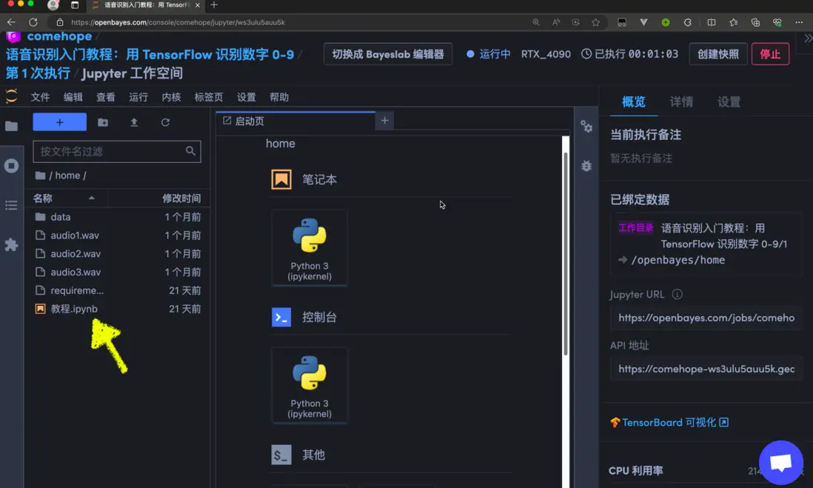The image size is (813, 488).
Task: Open the 帮助 menu
Action: (279, 97)
